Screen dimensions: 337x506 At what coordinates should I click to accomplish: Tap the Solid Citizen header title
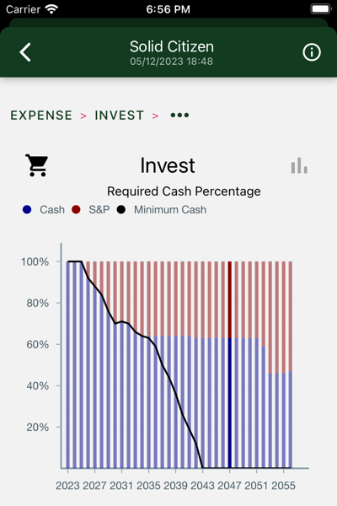point(172,46)
